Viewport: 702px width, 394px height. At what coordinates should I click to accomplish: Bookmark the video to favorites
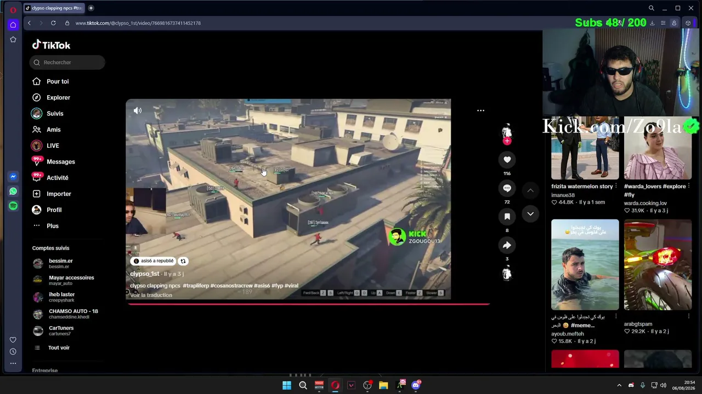click(507, 217)
